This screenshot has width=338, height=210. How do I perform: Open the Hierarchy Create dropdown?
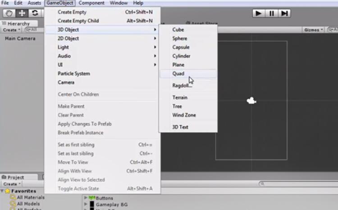click(11, 30)
